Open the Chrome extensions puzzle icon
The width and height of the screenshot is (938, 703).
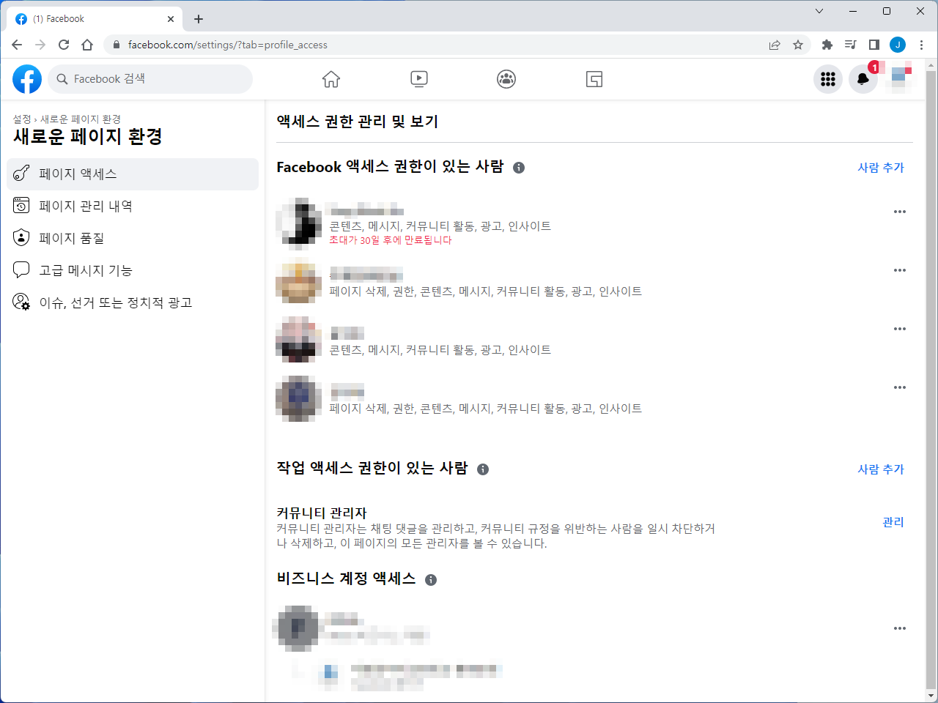coord(827,45)
